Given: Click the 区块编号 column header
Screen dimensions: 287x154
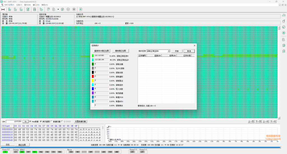Looking at the screenshot, I should (x=142, y=55).
